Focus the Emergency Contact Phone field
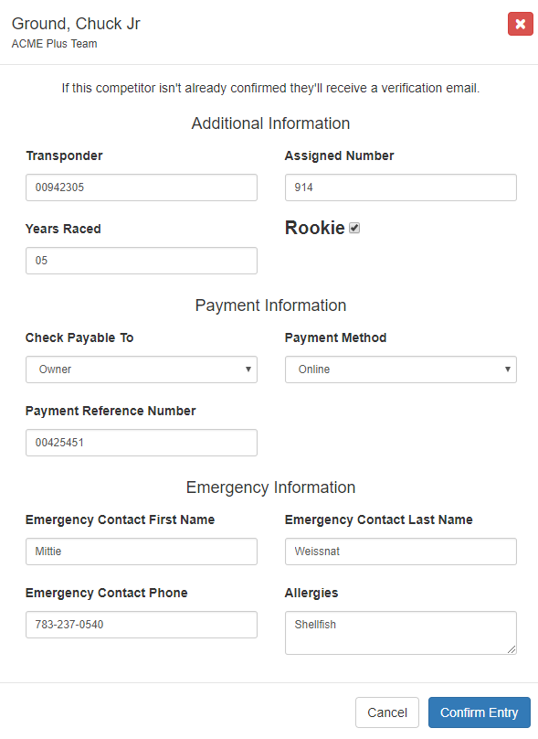The height and width of the screenshot is (739, 538). point(142,625)
